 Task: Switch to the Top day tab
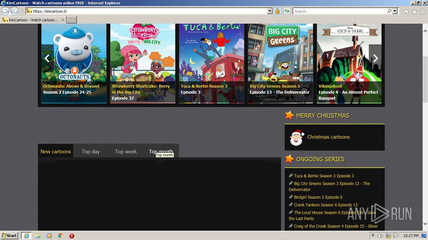91,151
